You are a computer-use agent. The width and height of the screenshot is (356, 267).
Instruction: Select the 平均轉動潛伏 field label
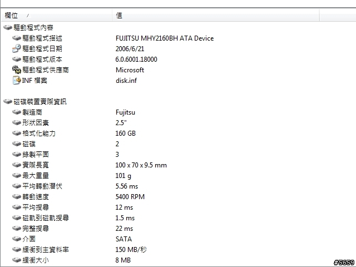(x=42, y=186)
